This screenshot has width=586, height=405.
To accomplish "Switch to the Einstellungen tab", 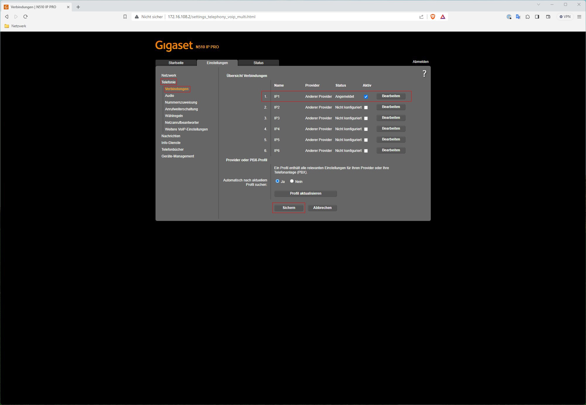I will click(x=217, y=63).
